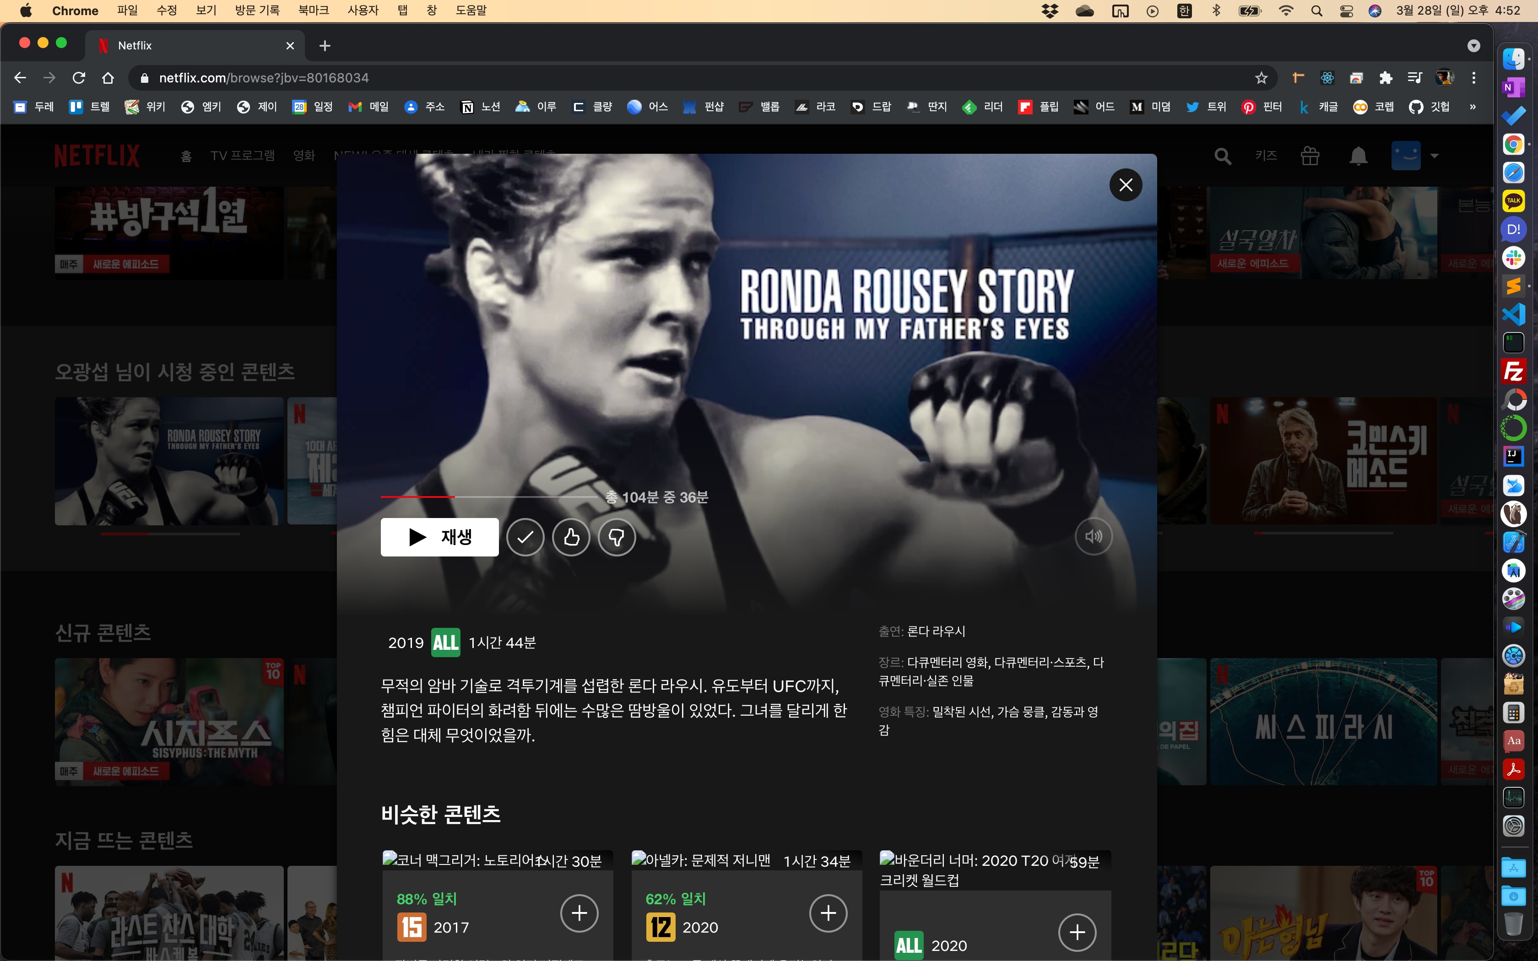Open Netflix notifications bell
This screenshot has height=961, width=1538.
pos(1358,156)
